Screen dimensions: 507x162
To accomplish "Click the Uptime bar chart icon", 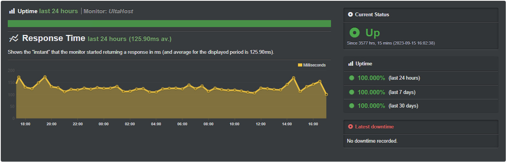I will pyautogui.click(x=12, y=11).
